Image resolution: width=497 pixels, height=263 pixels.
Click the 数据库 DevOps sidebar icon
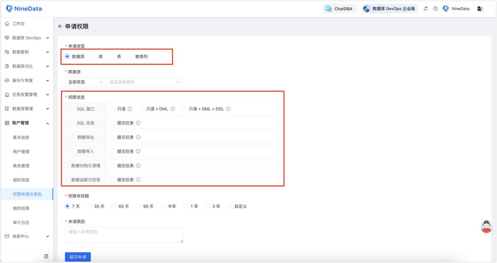tap(7, 38)
